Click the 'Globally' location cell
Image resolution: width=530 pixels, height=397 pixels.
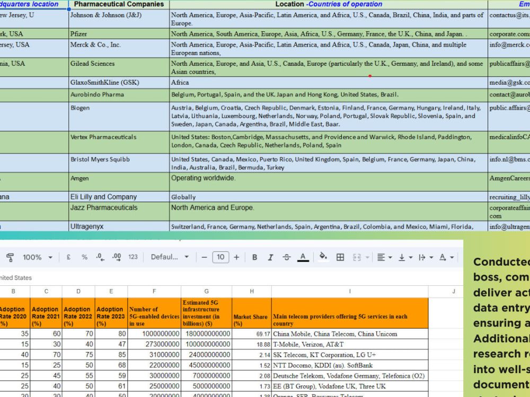pos(329,197)
